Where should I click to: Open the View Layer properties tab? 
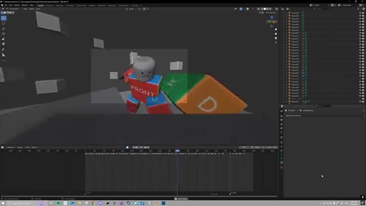pos(281,124)
